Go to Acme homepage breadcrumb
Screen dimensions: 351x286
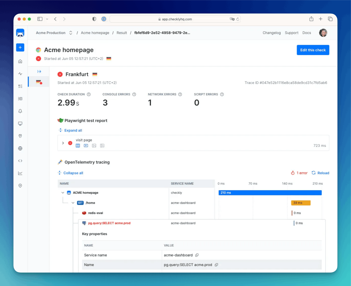click(95, 33)
